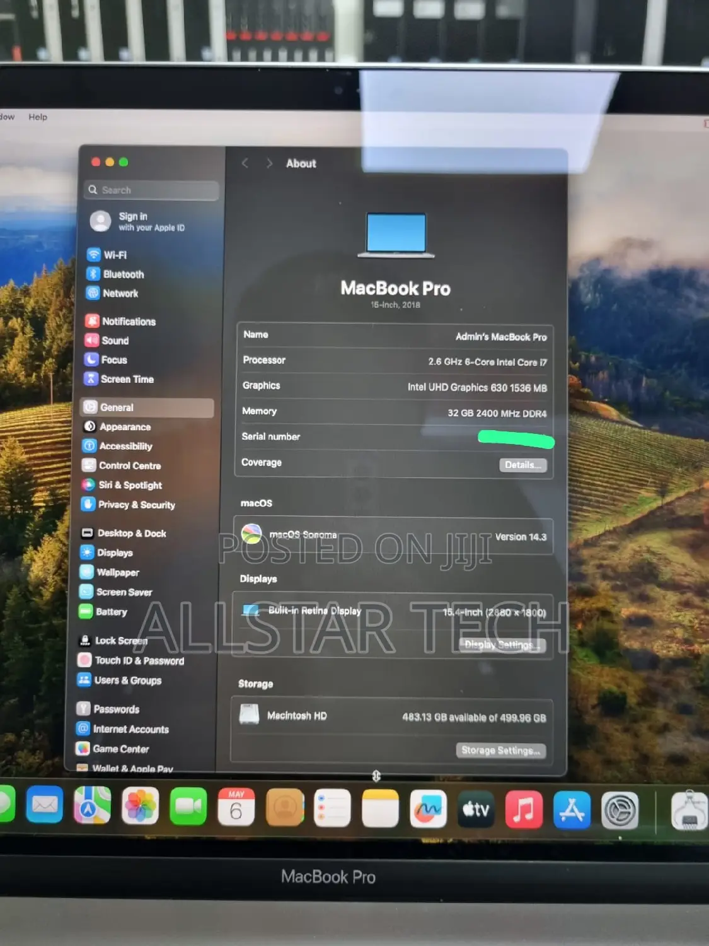Open App Store from the Dock
Screen dimensions: 709x946
point(572,810)
